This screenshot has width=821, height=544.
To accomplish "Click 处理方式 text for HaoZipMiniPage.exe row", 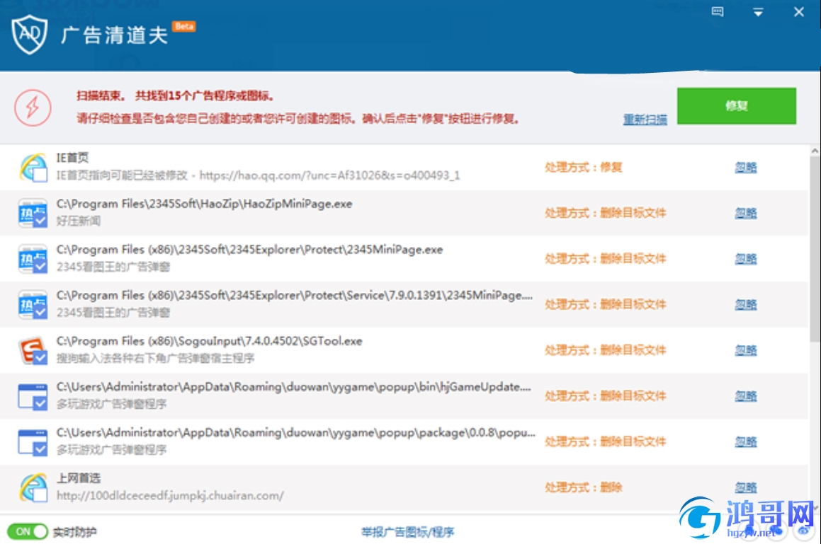I will [605, 213].
